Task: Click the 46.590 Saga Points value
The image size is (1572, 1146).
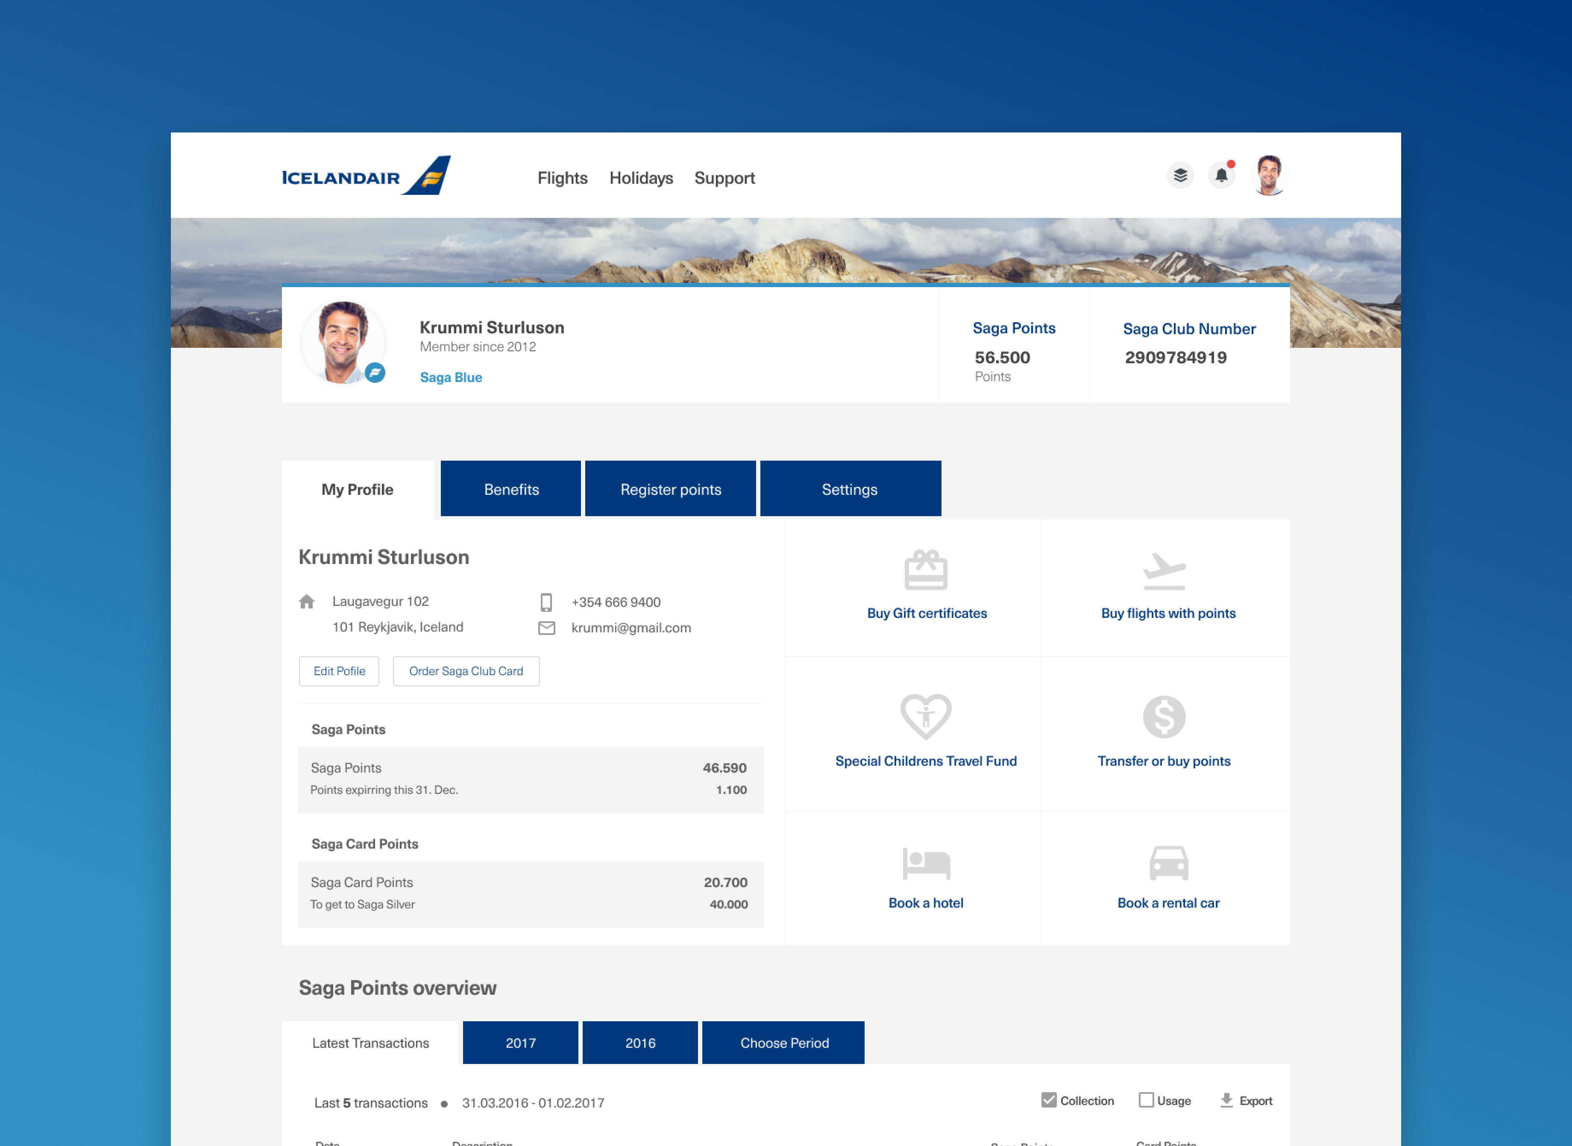Action: point(724,768)
